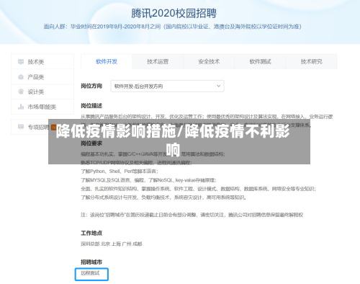
Task: Click the 岗位方向 label
Action: coord(91,86)
